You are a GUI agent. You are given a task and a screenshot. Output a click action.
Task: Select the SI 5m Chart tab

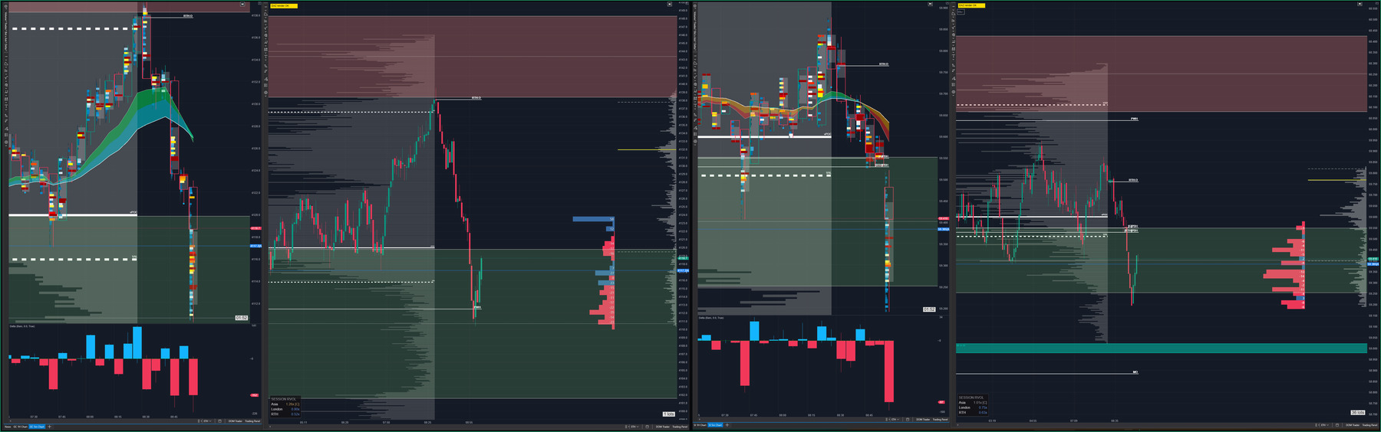pyautogui.click(x=715, y=425)
